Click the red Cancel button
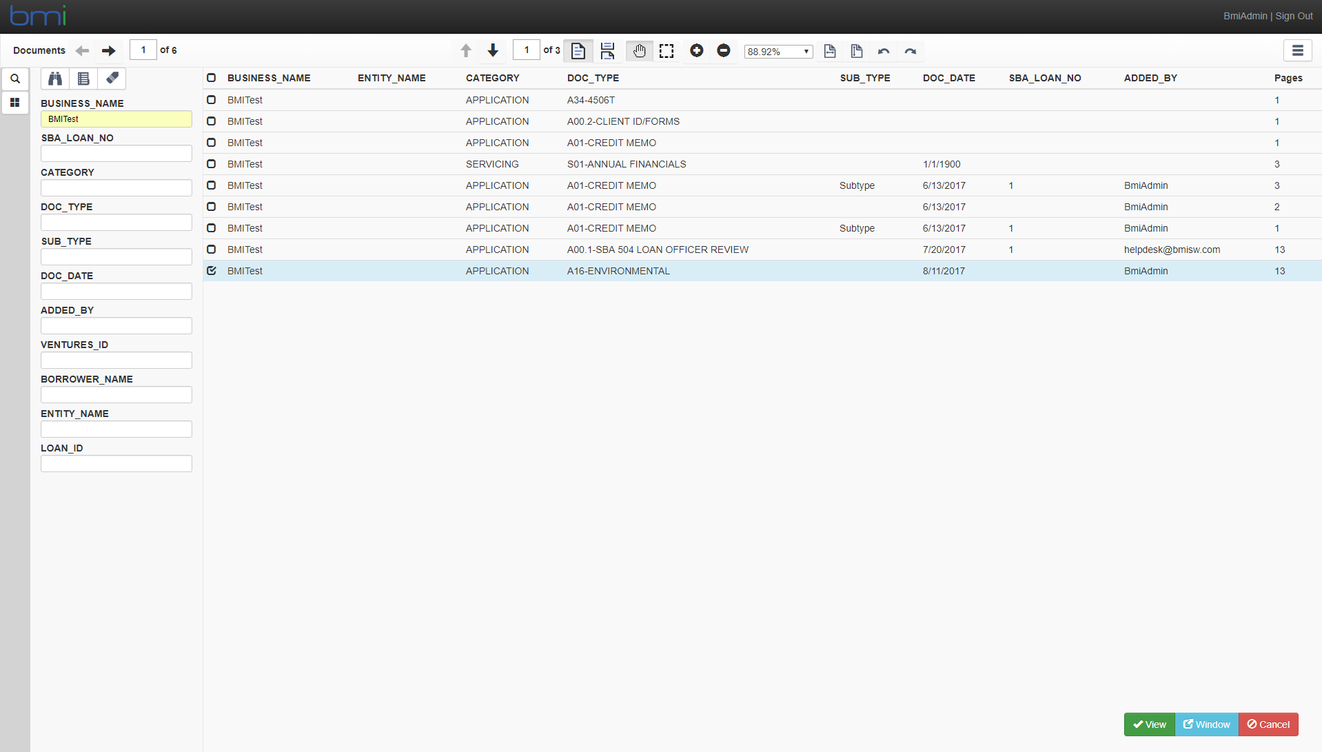The image size is (1322, 752). [x=1268, y=724]
